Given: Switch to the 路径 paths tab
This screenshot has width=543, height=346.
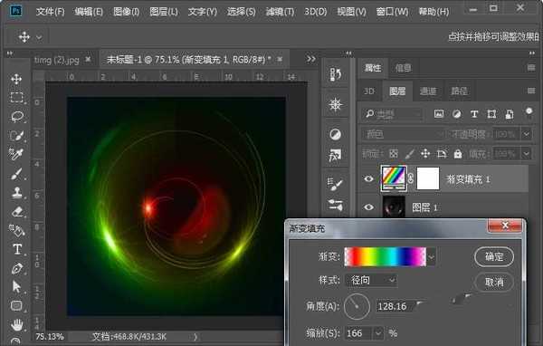Looking at the screenshot, I should click(459, 91).
